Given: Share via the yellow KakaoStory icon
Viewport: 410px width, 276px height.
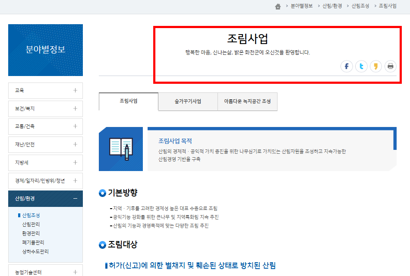Looking at the screenshot, I should click(375, 66).
